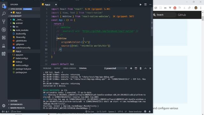
Task: Show errors and warnings count in status bar
Action: coord(5,111)
